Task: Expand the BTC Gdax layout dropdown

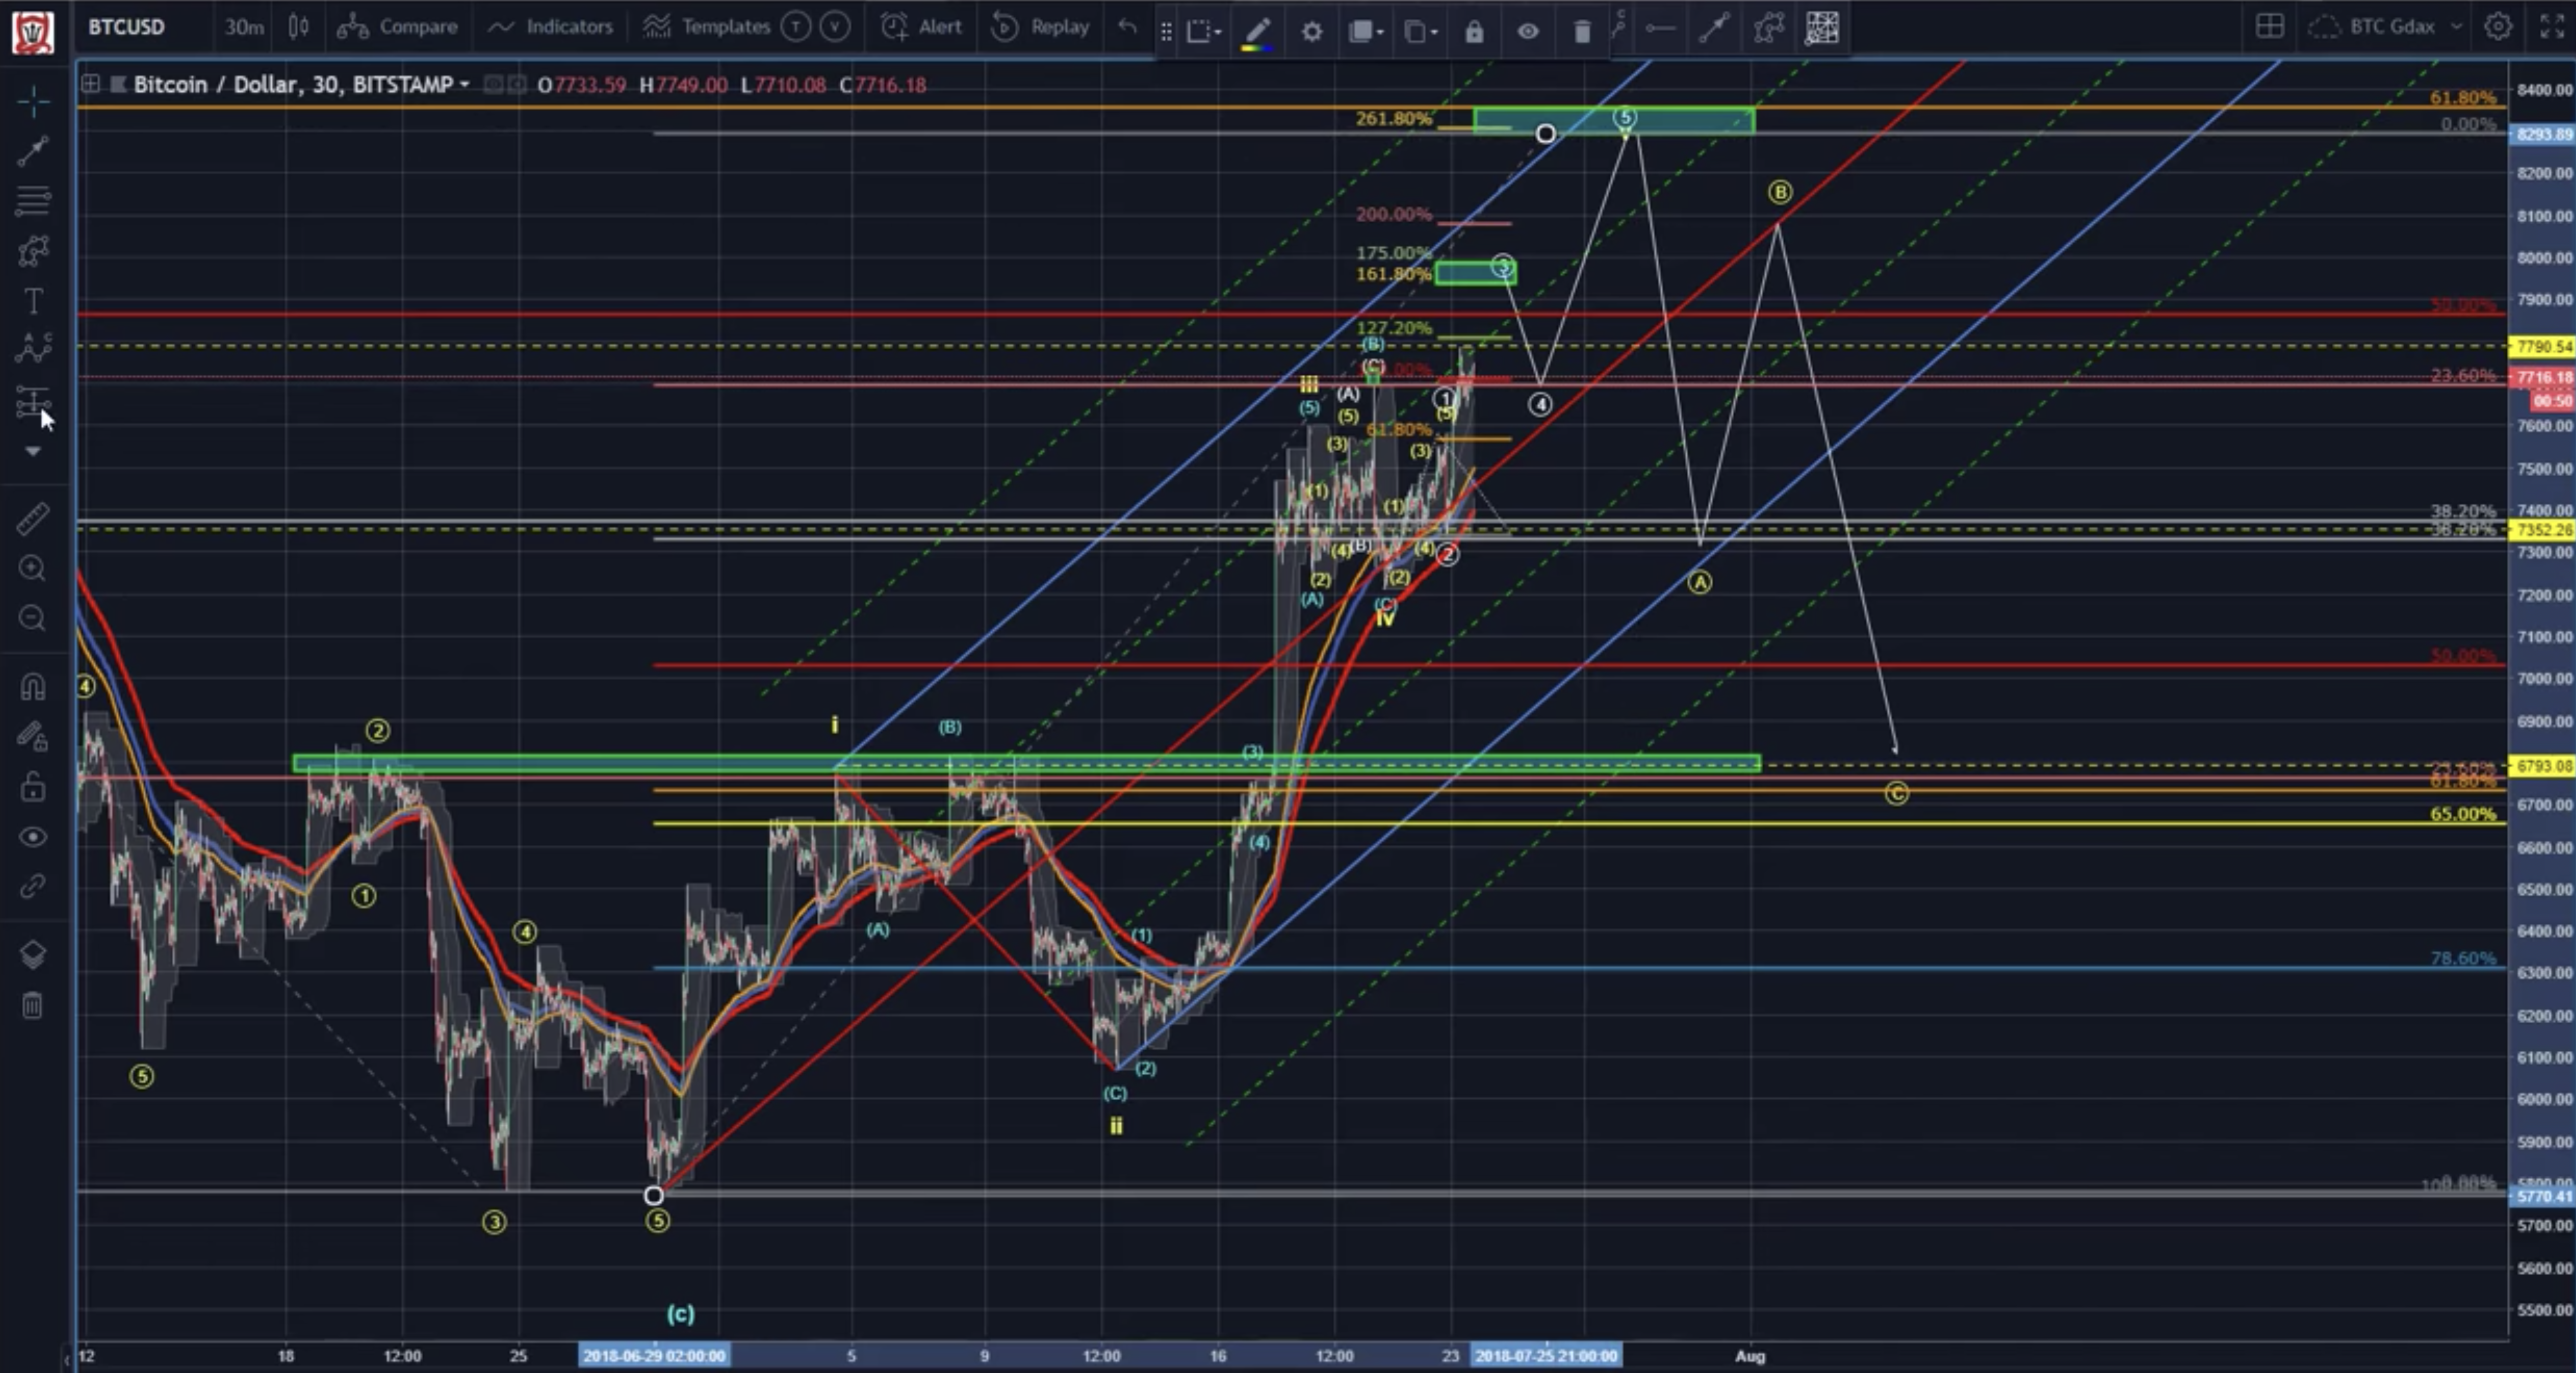Action: tap(2455, 27)
